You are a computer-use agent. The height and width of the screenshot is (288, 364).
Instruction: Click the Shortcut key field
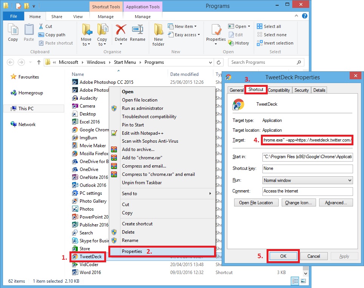point(307,168)
